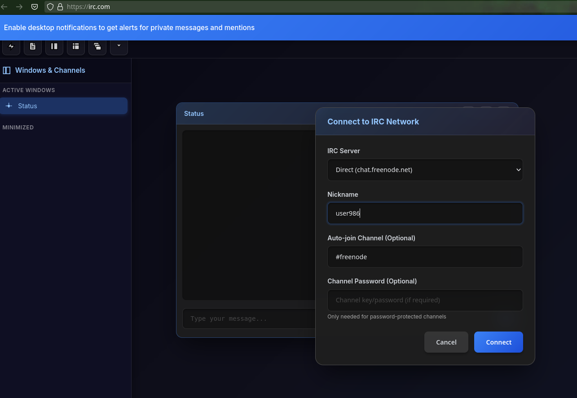
Task: Click the document icon in the toolbar
Action: point(33,46)
